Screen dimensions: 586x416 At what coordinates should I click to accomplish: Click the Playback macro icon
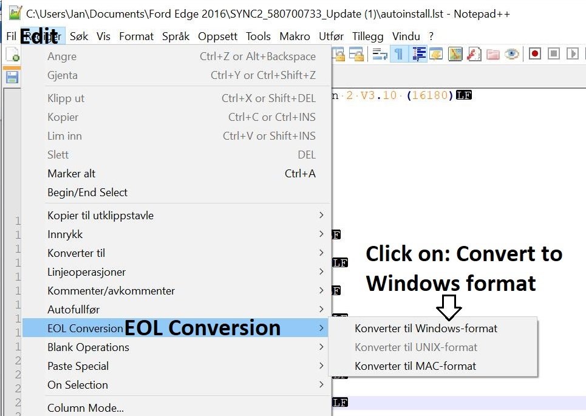click(572, 54)
